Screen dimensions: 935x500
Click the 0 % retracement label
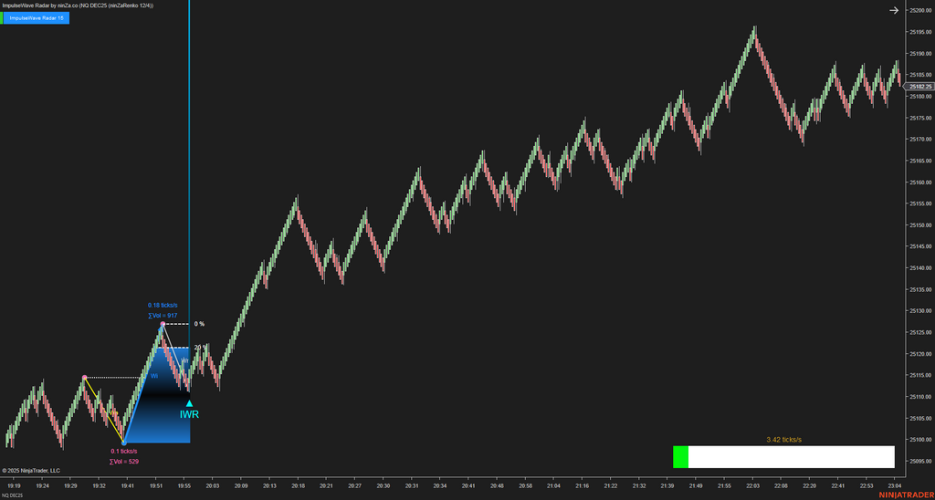[x=199, y=324]
